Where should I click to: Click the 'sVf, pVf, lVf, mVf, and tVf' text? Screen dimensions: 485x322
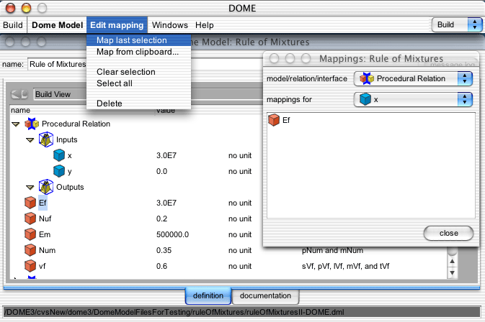click(345, 266)
